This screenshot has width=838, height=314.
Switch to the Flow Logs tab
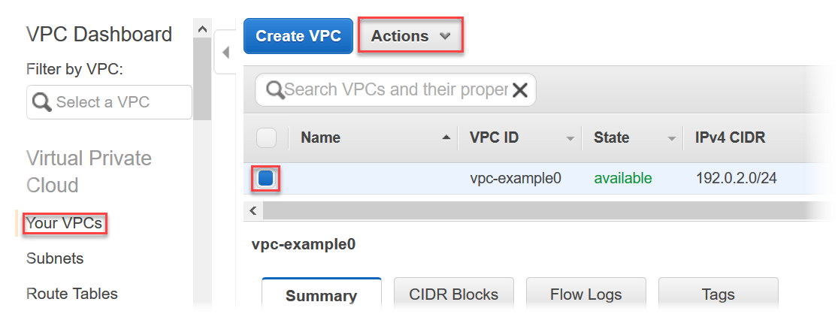click(585, 294)
